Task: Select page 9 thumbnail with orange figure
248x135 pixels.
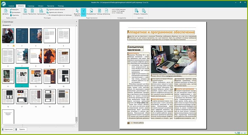Action: (50, 56)
